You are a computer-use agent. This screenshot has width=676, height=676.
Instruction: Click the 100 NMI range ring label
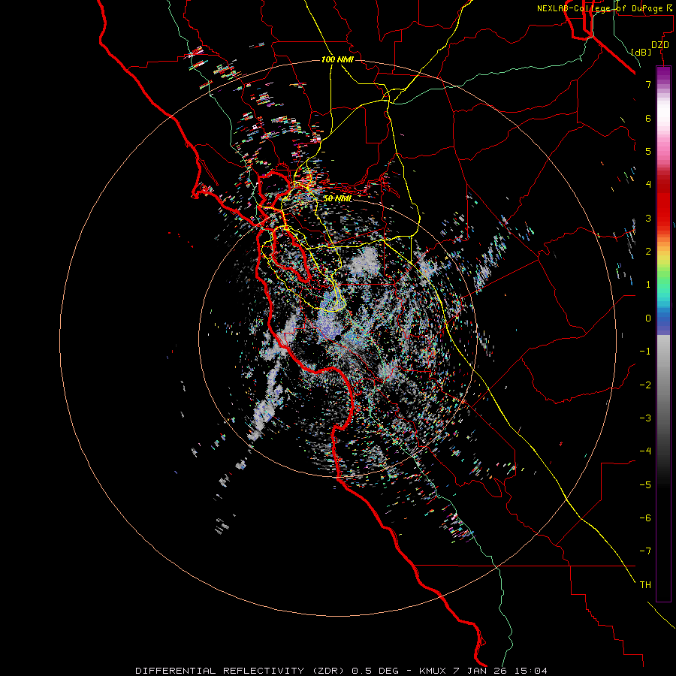(337, 59)
